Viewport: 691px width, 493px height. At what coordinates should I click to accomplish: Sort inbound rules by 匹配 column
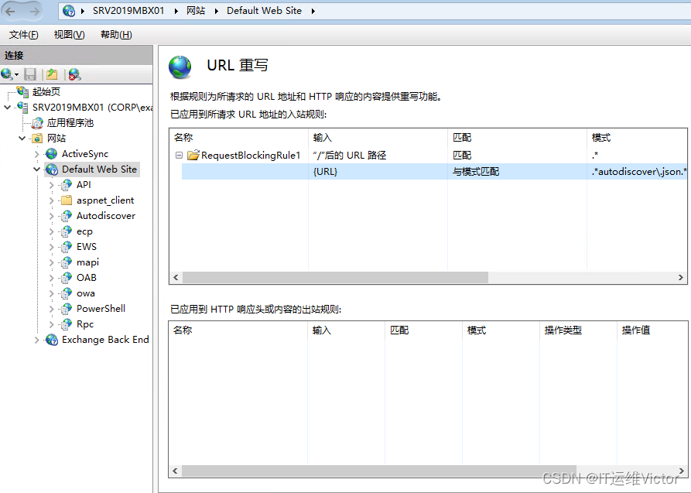click(x=517, y=138)
